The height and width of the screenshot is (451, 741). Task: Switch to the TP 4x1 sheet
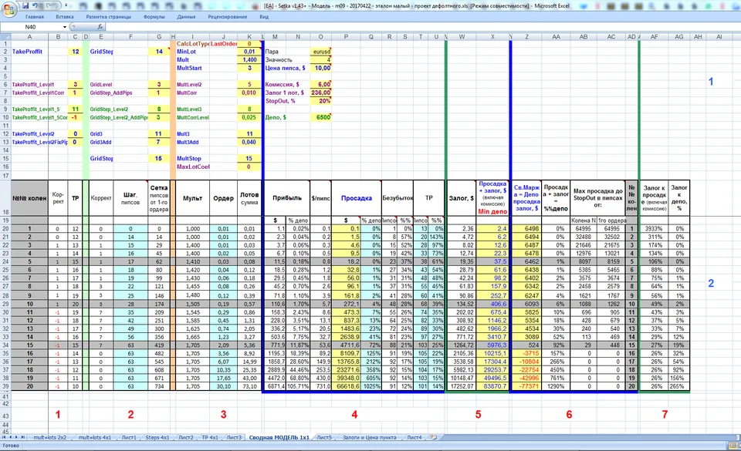210,437
